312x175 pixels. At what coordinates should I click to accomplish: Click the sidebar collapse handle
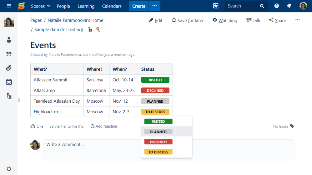point(19,100)
